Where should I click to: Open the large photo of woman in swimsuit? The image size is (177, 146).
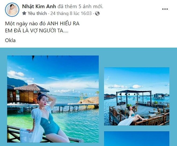click(x=53, y=99)
